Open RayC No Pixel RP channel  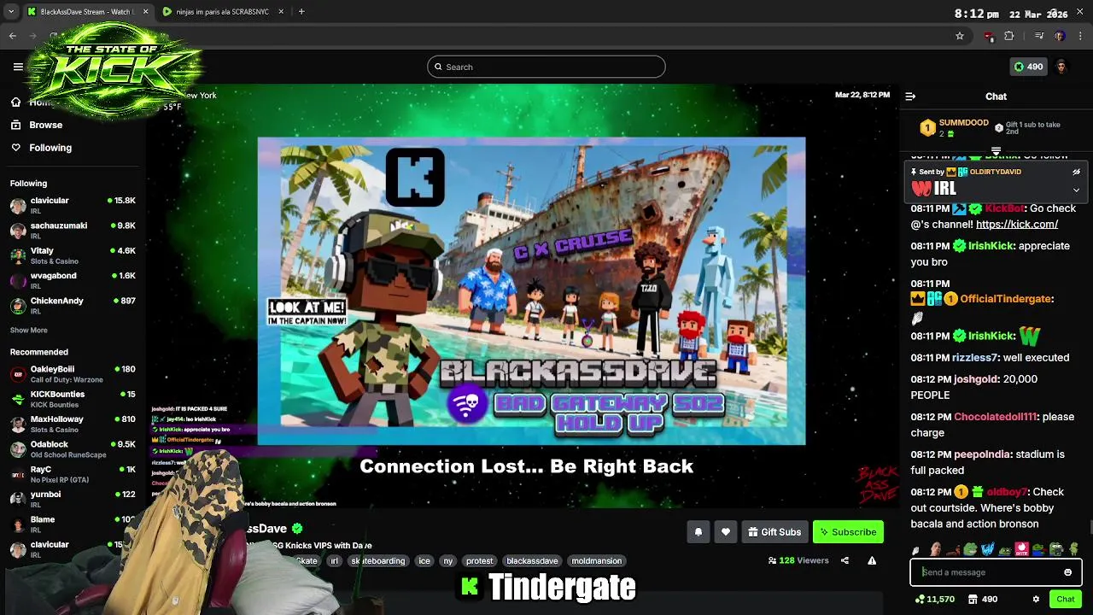tap(73, 474)
